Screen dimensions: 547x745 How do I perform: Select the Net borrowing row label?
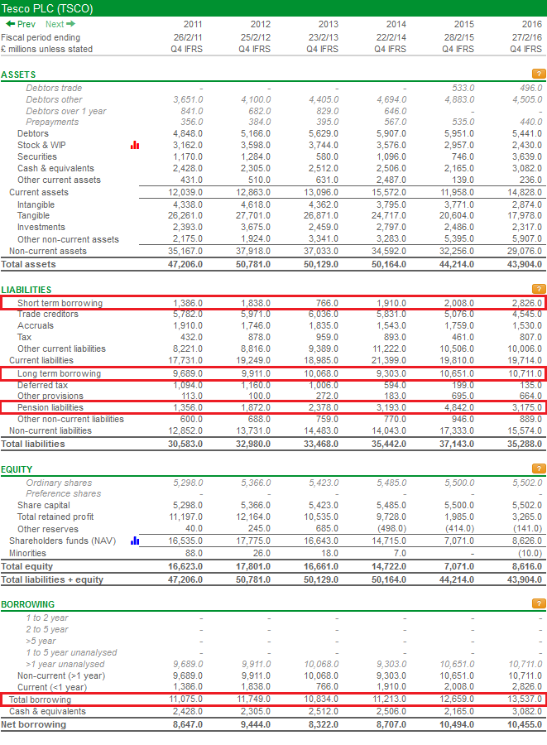click(34, 724)
